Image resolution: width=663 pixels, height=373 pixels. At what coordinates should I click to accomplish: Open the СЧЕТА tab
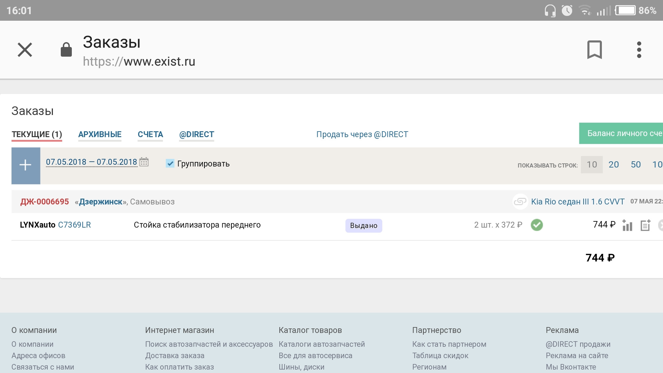click(x=150, y=134)
